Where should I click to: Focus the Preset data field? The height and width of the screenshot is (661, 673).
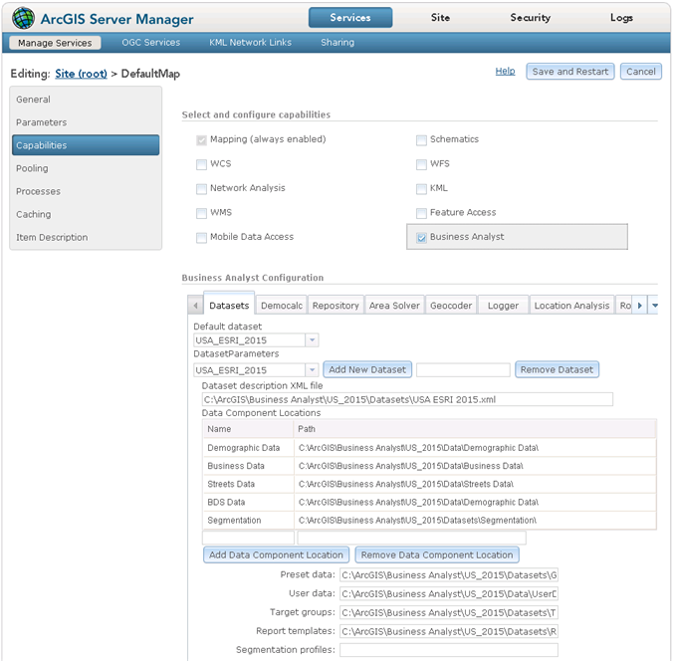[x=449, y=575]
